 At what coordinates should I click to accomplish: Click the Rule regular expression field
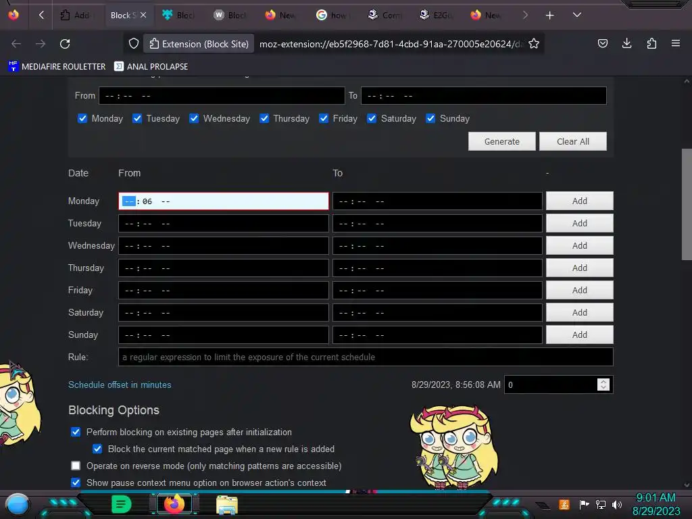[366, 357]
